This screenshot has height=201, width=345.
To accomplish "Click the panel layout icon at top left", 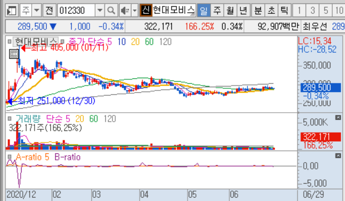I will tap(12, 11).
